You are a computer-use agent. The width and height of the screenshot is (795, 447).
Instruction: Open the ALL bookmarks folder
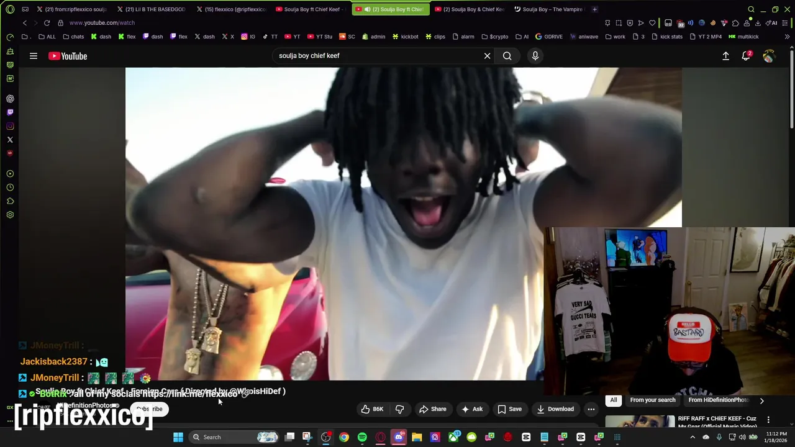click(47, 37)
